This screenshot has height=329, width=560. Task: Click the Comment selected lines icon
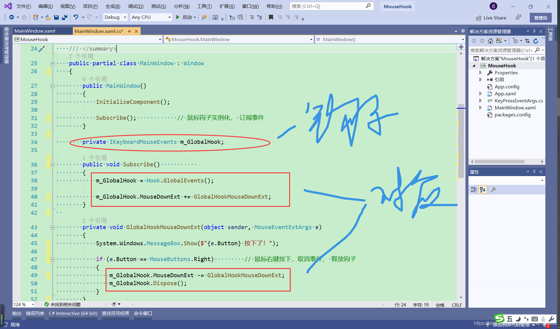(x=252, y=17)
